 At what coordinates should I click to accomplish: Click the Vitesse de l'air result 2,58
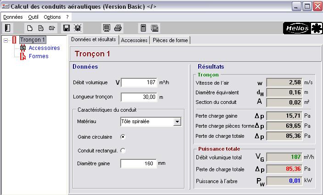(284, 82)
